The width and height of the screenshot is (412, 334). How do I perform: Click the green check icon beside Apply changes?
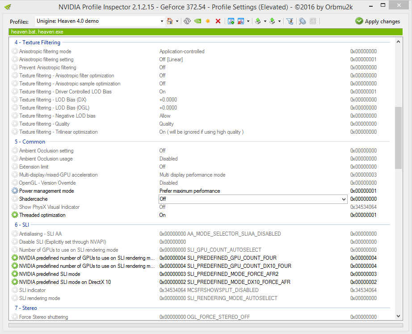tap(359, 21)
